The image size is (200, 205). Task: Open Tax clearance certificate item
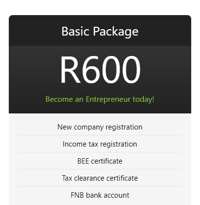coord(100,178)
